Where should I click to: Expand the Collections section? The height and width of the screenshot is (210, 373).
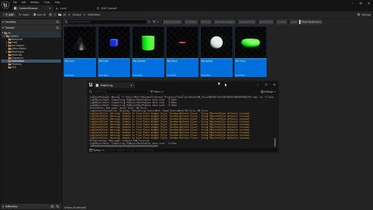(x=3, y=206)
